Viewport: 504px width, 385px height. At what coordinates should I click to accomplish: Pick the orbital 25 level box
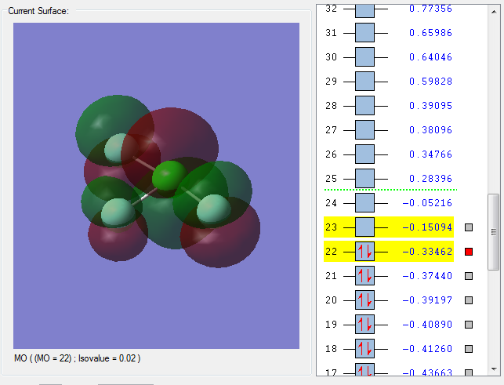(x=364, y=178)
